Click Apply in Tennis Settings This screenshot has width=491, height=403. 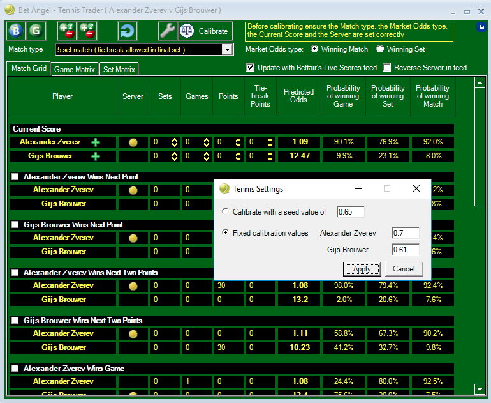[x=362, y=269]
